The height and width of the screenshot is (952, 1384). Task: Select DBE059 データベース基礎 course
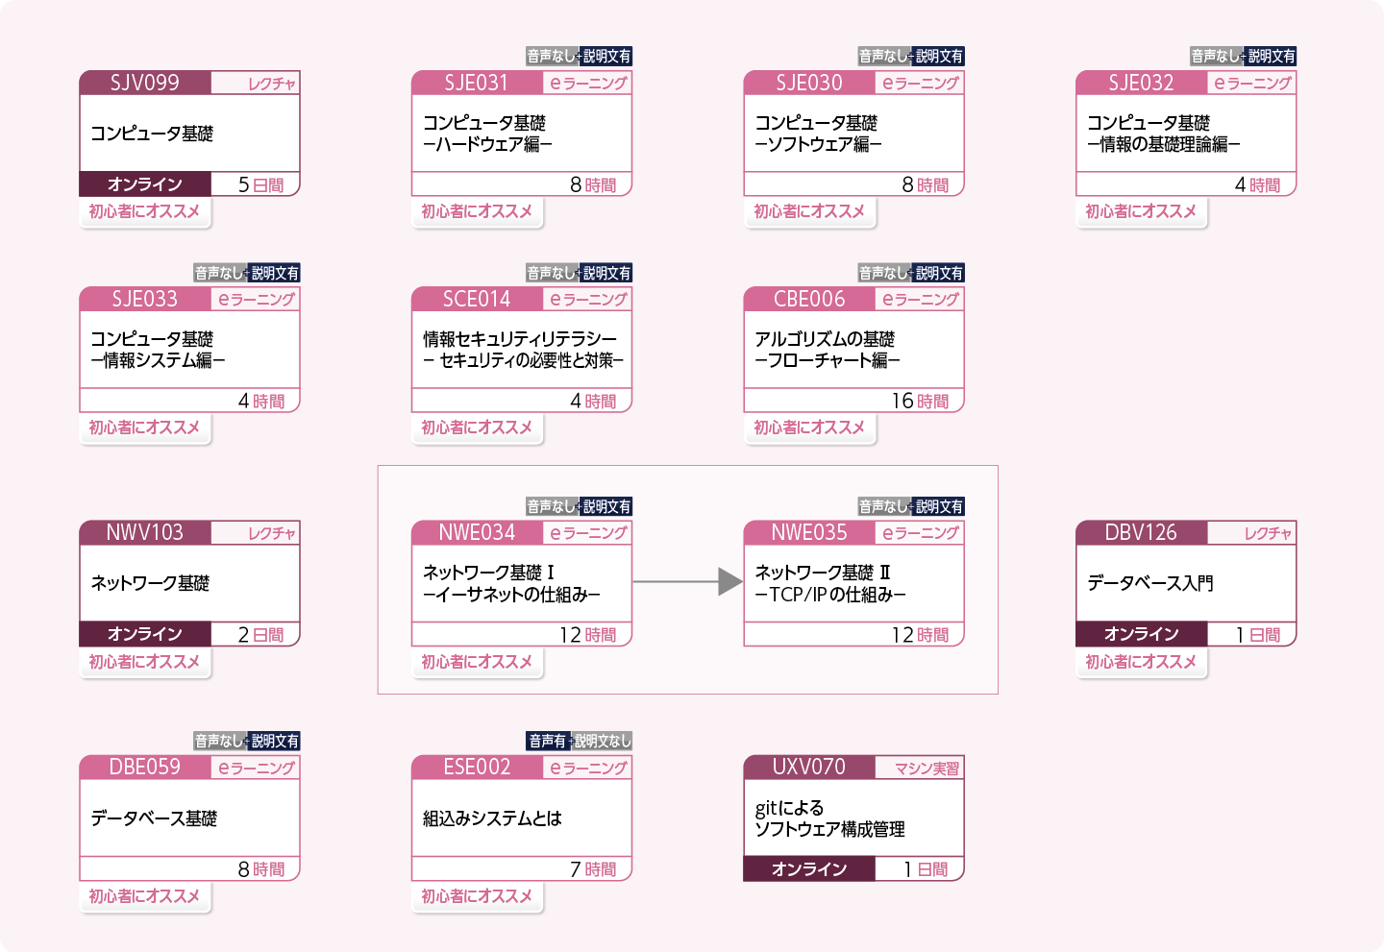click(x=189, y=818)
